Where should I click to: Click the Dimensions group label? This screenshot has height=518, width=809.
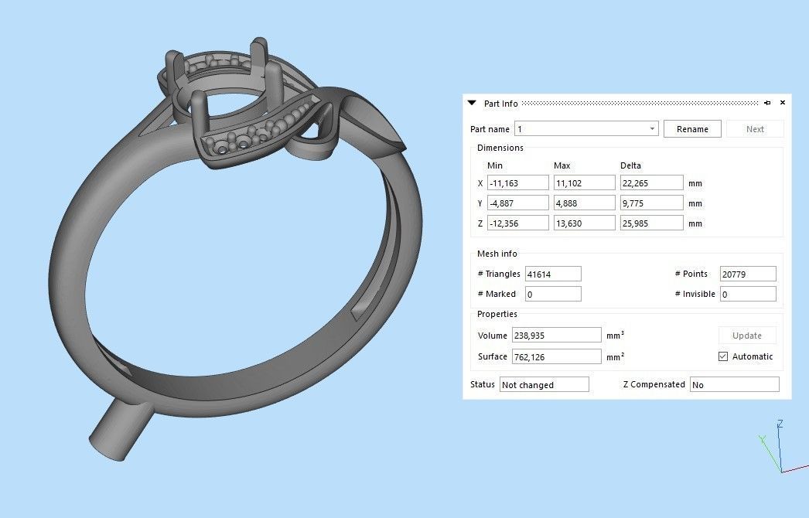pos(500,148)
